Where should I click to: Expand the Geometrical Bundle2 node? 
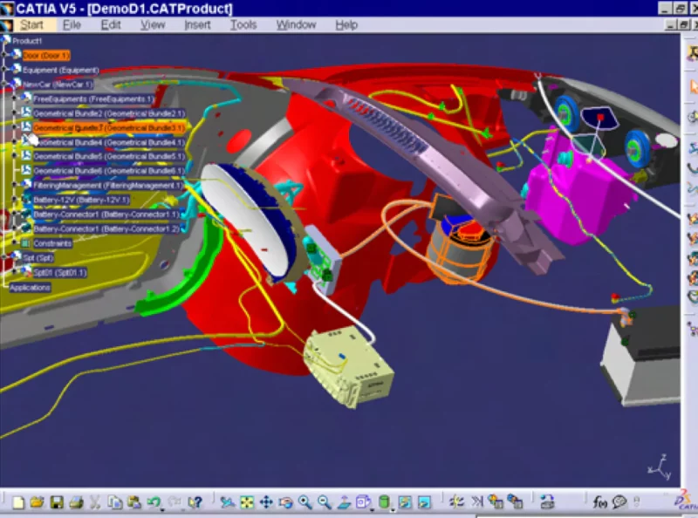pos(15,113)
